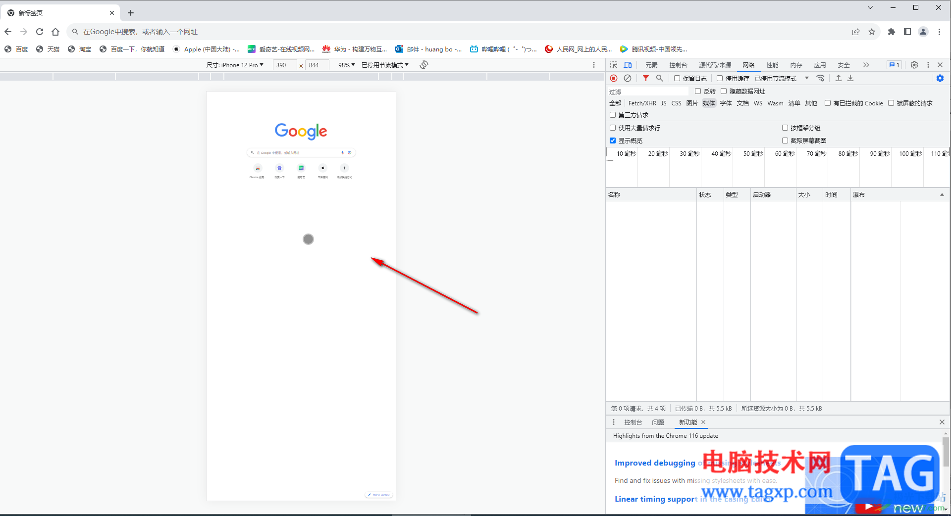Export HAR file download icon
The image size is (951, 516).
(x=850, y=78)
